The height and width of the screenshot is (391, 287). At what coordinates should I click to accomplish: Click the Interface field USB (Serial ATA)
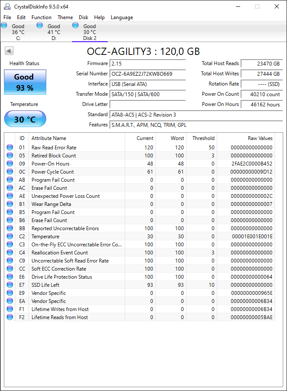[147, 84]
